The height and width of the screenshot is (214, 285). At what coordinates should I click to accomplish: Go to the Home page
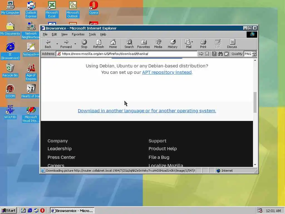click(113, 44)
